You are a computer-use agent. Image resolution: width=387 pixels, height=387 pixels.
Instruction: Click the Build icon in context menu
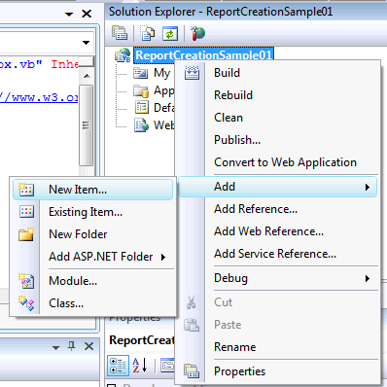tap(192, 73)
